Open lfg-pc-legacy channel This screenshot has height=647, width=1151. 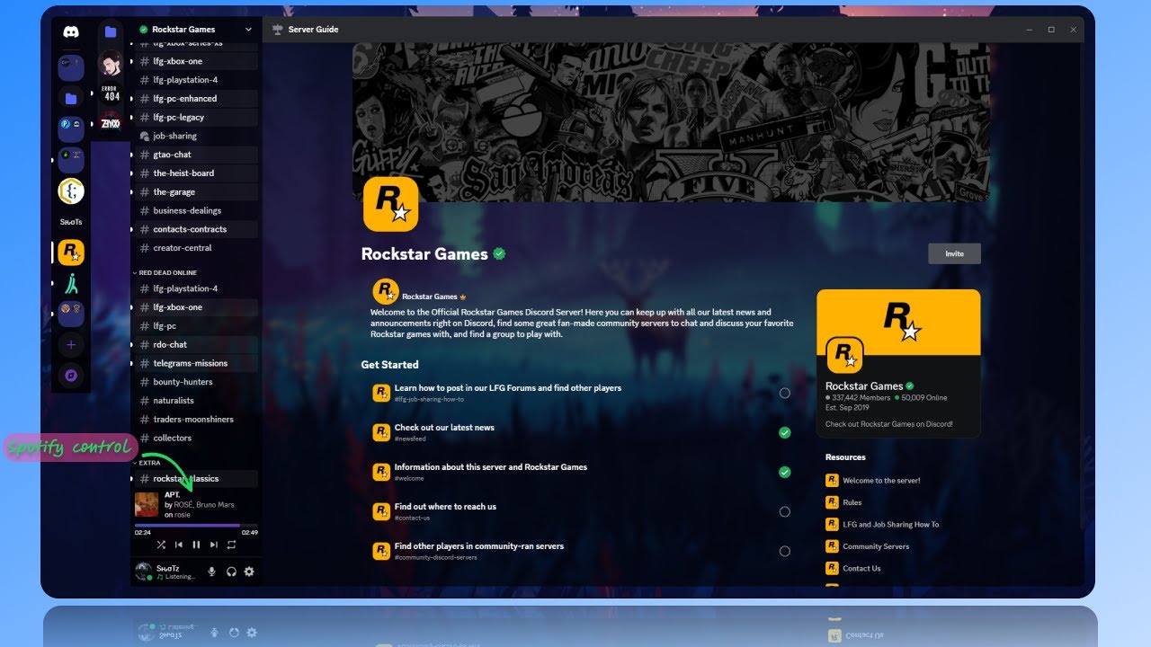(x=196, y=117)
